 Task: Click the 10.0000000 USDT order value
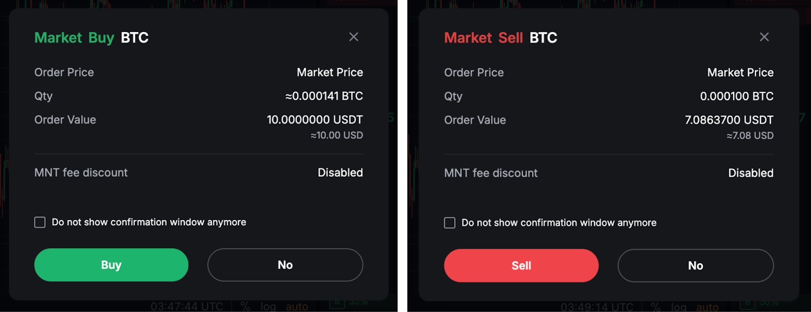pyautogui.click(x=315, y=120)
